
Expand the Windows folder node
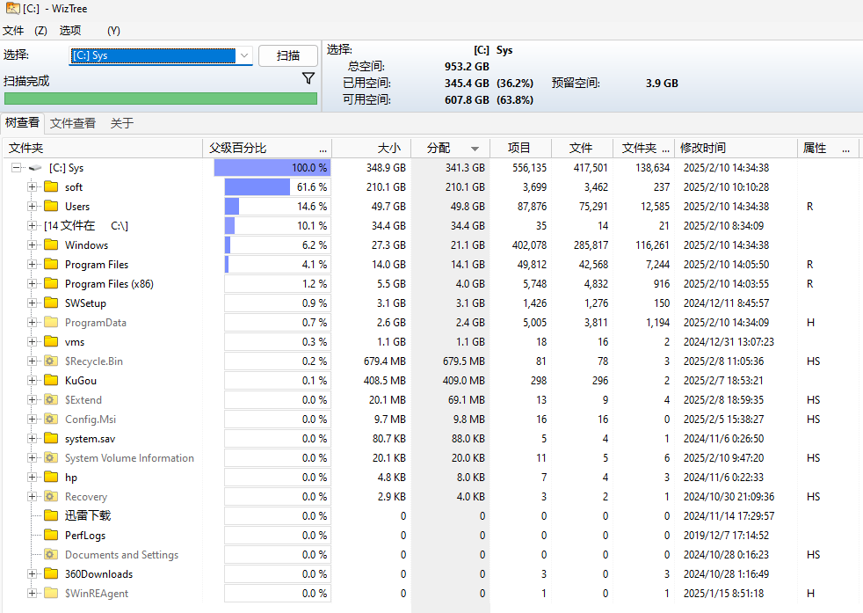click(32, 244)
